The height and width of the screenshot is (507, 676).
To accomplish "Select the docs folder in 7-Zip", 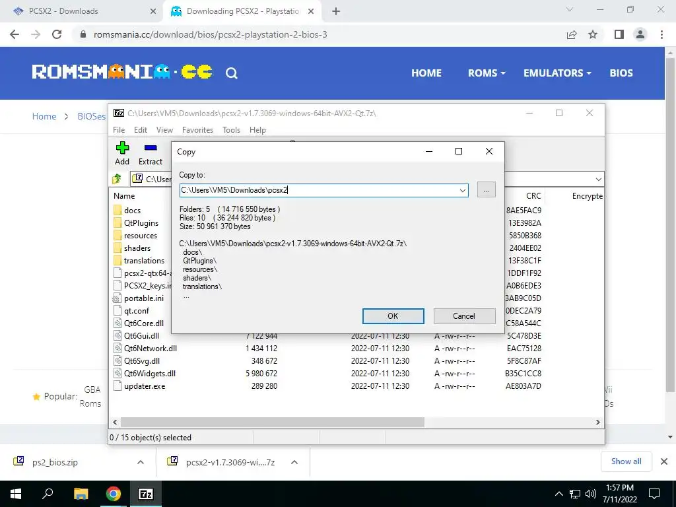I will point(132,211).
